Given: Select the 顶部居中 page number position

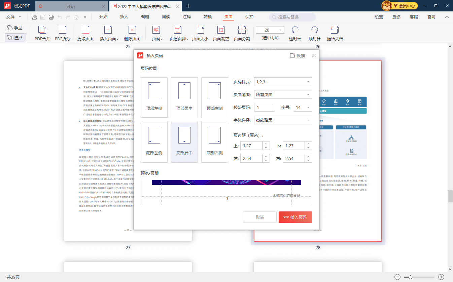Looking at the screenshot, I should (184, 98).
